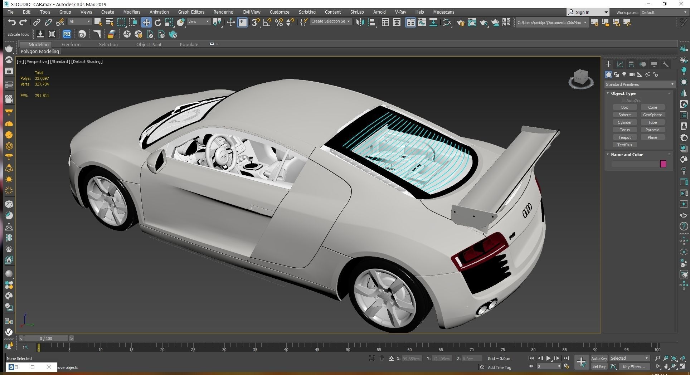690x375 pixels.
Task: Choose the Select and Rotate tool
Action: (158, 22)
